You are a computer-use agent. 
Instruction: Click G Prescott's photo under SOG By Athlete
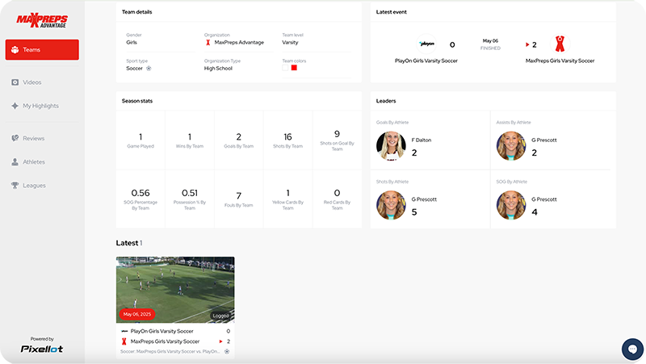tap(511, 205)
